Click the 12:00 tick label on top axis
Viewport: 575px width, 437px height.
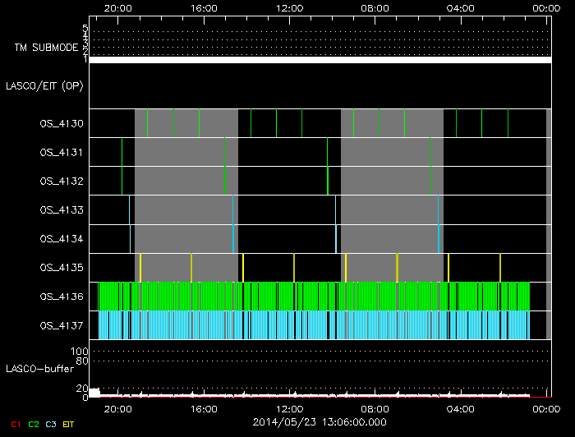point(289,7)
